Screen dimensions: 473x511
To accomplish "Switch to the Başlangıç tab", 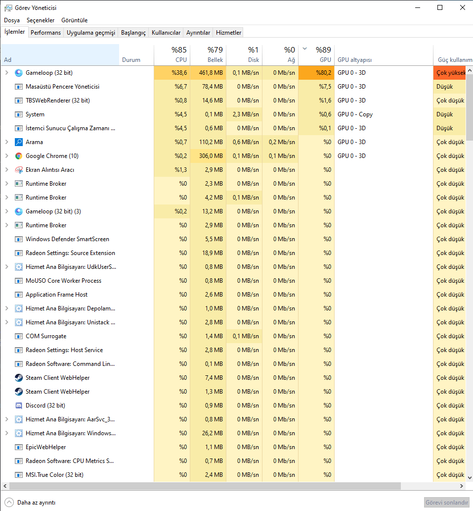I will pos(133,33).
